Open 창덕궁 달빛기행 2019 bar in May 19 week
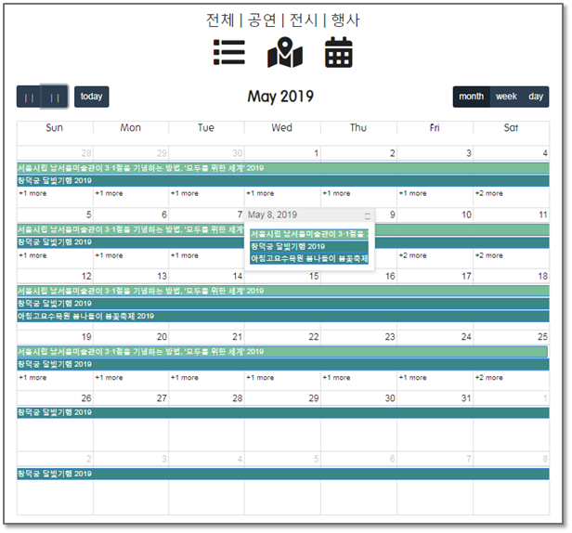 pos(283,364)
